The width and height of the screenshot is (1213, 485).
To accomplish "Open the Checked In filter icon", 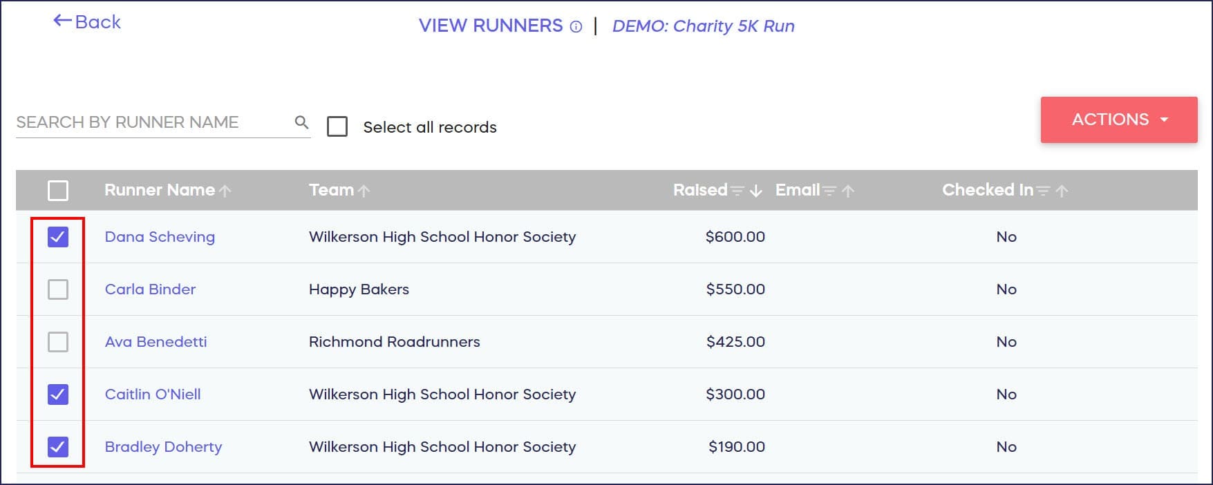I will (x=1043, y=191).
